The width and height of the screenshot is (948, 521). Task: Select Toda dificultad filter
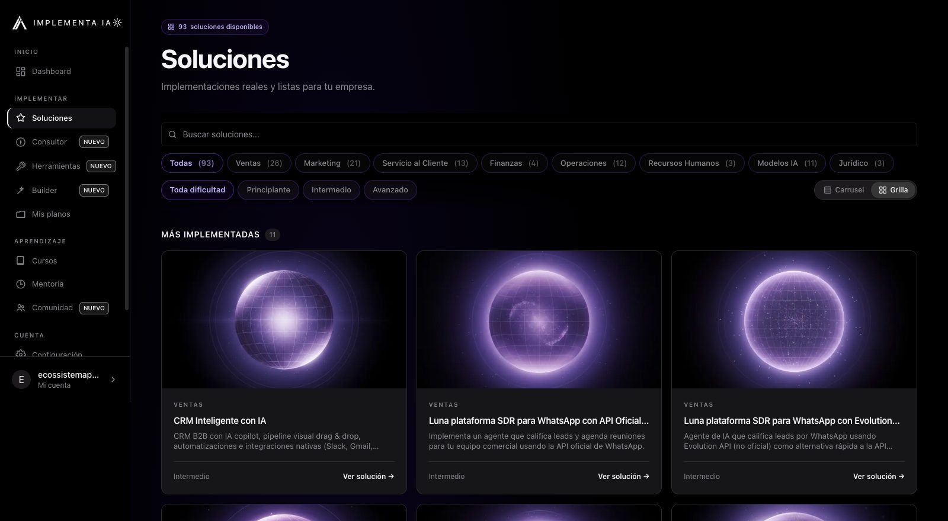(197, 190)
